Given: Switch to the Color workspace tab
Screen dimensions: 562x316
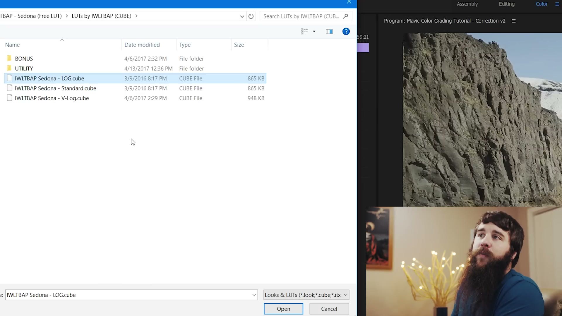Looking at the screenshot, I should (x=542, y=4).
